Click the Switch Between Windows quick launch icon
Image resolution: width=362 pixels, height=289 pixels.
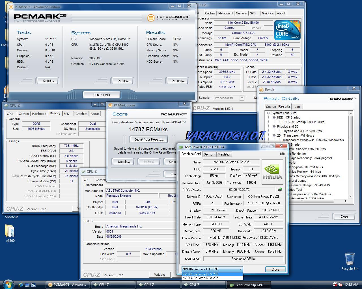(x=34, y=285)
